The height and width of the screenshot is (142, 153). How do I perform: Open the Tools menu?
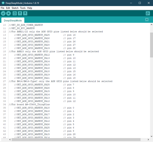click(23, 8)
